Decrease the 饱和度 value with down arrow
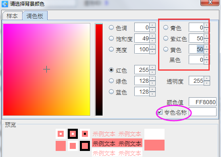Image resolution: width=221 pixels, height=157 pixels. [x=152, y=41]
